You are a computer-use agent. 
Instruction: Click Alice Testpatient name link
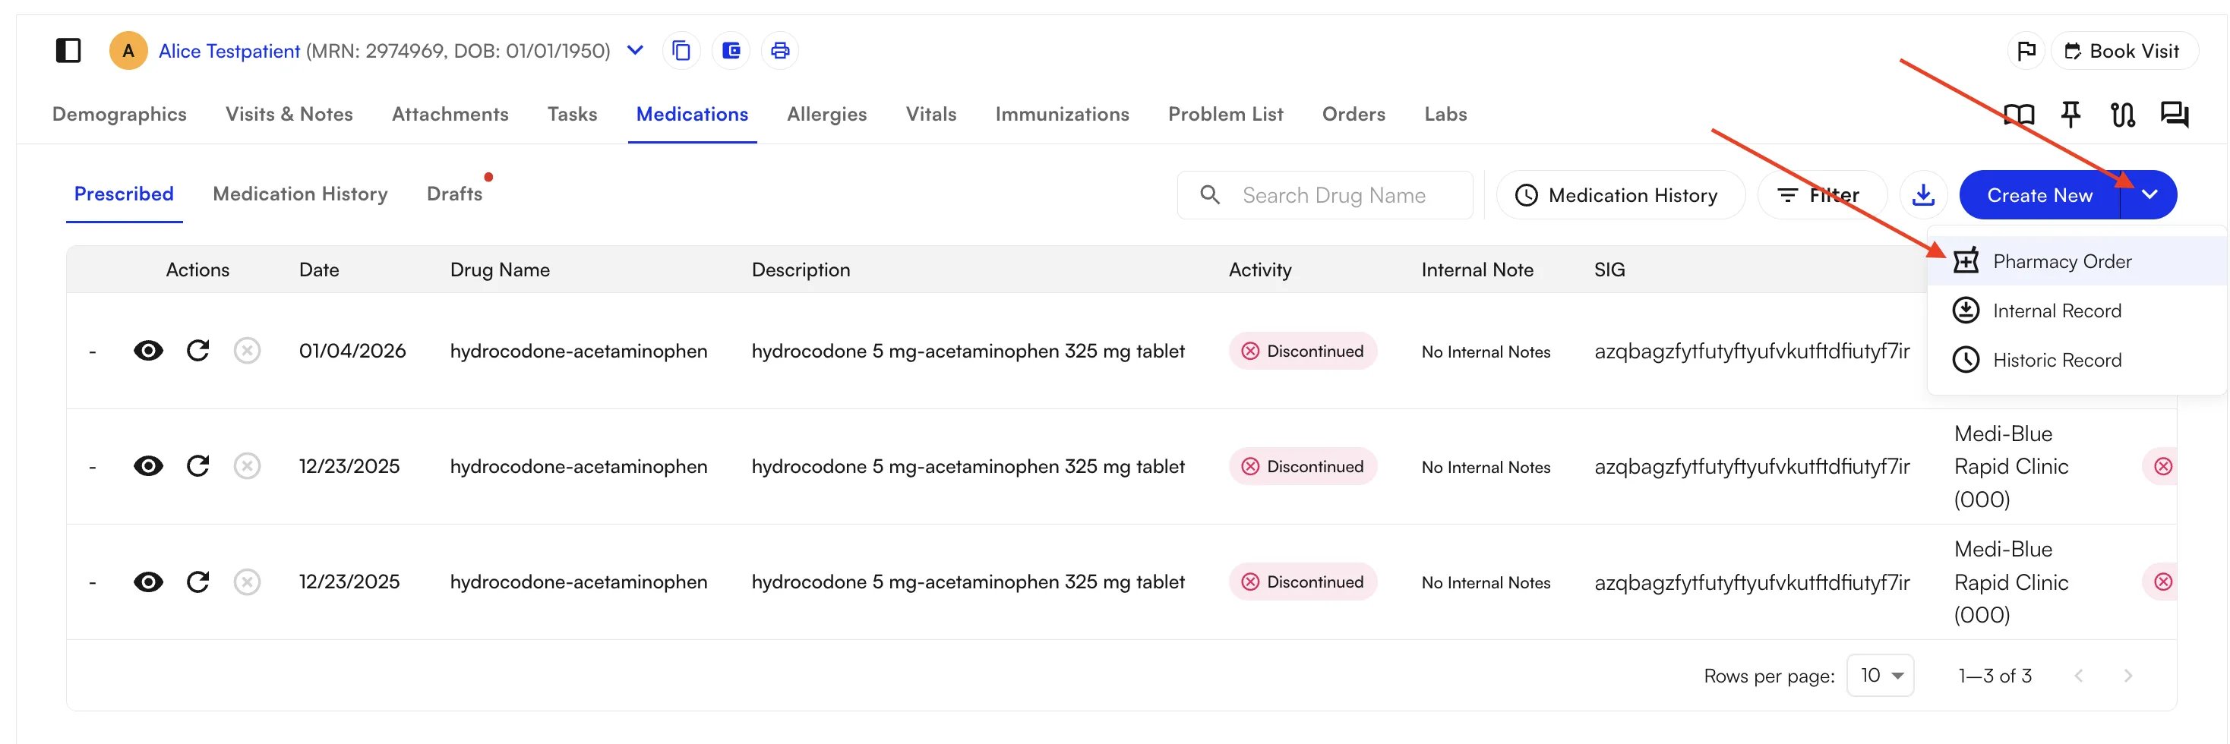[229, 51]
